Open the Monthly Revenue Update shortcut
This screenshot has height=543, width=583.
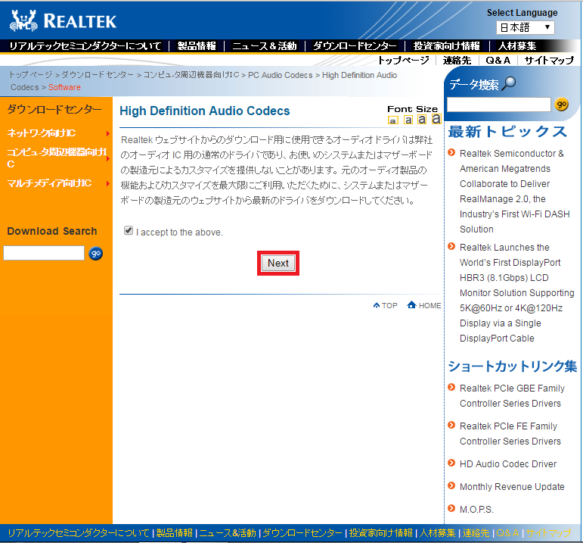(x=512, y=487)
